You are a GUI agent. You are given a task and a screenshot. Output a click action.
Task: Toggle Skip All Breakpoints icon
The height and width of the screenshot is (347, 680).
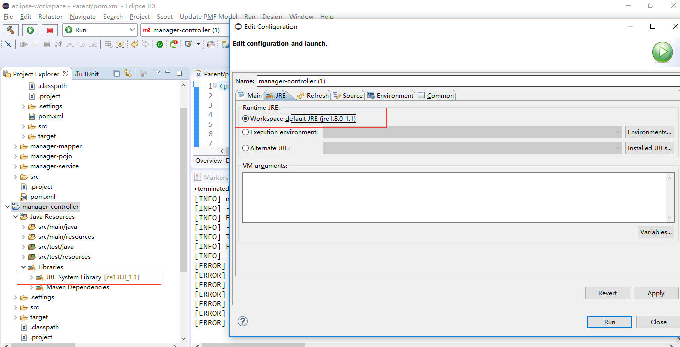pyautogui.click(x=8, y=44)
